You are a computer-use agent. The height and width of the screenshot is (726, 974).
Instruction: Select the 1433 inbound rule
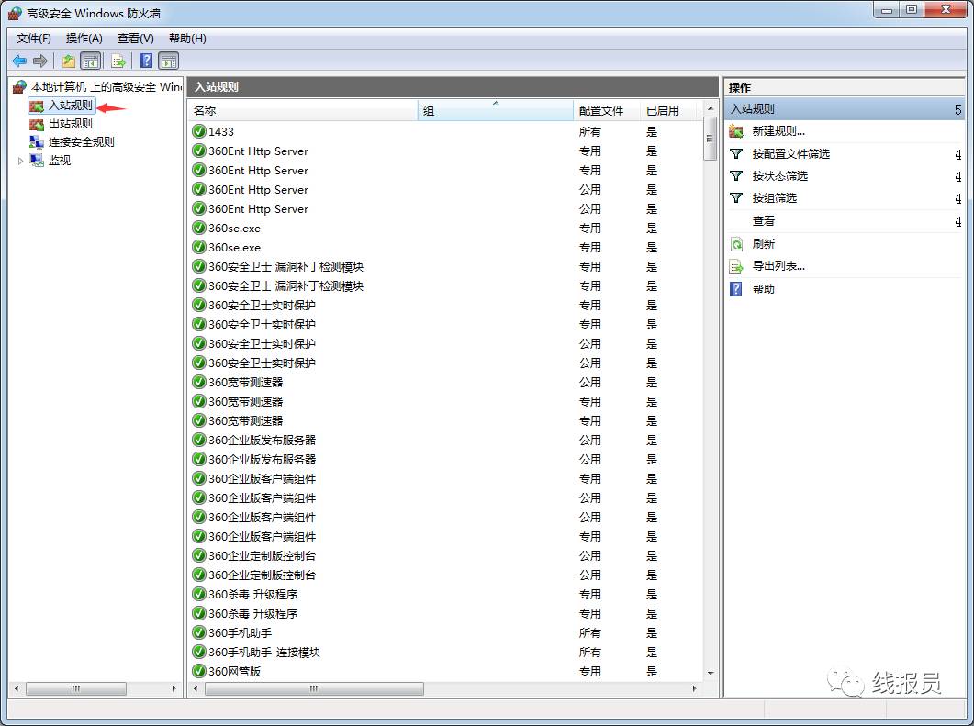point(445,131)
